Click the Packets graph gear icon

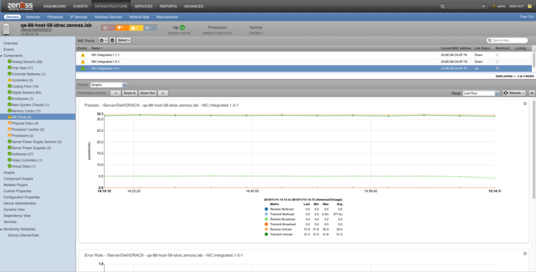tap(525, 104)
